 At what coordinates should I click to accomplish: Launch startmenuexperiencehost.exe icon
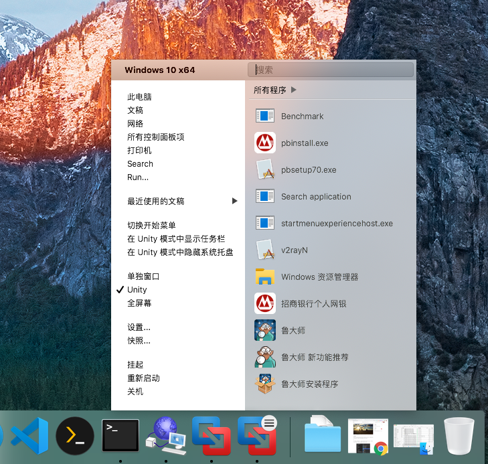pos(265,223)
